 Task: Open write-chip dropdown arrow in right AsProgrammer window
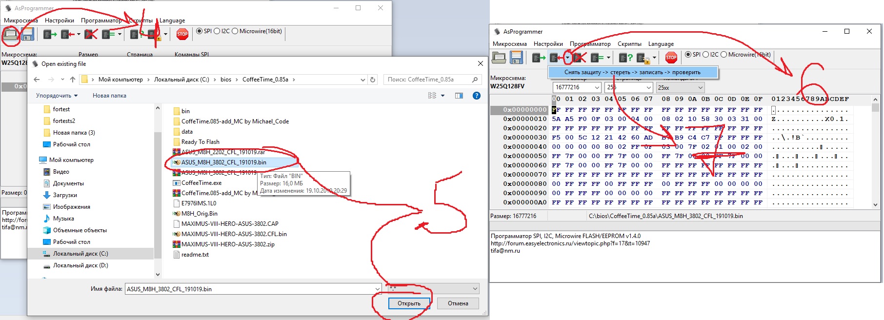click(567, 58)
